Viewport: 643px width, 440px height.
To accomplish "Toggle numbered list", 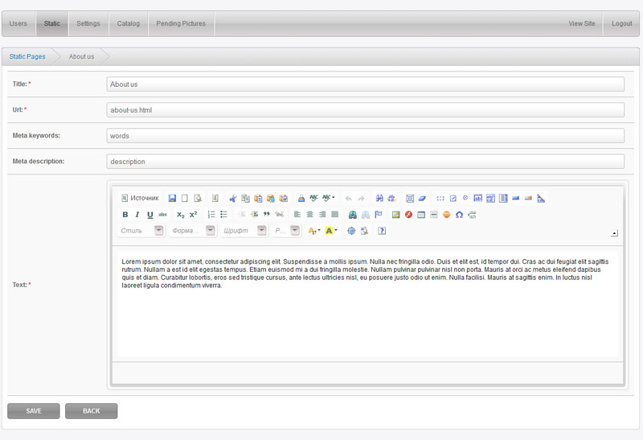I will pyautogui.click(x=211, y=215).
